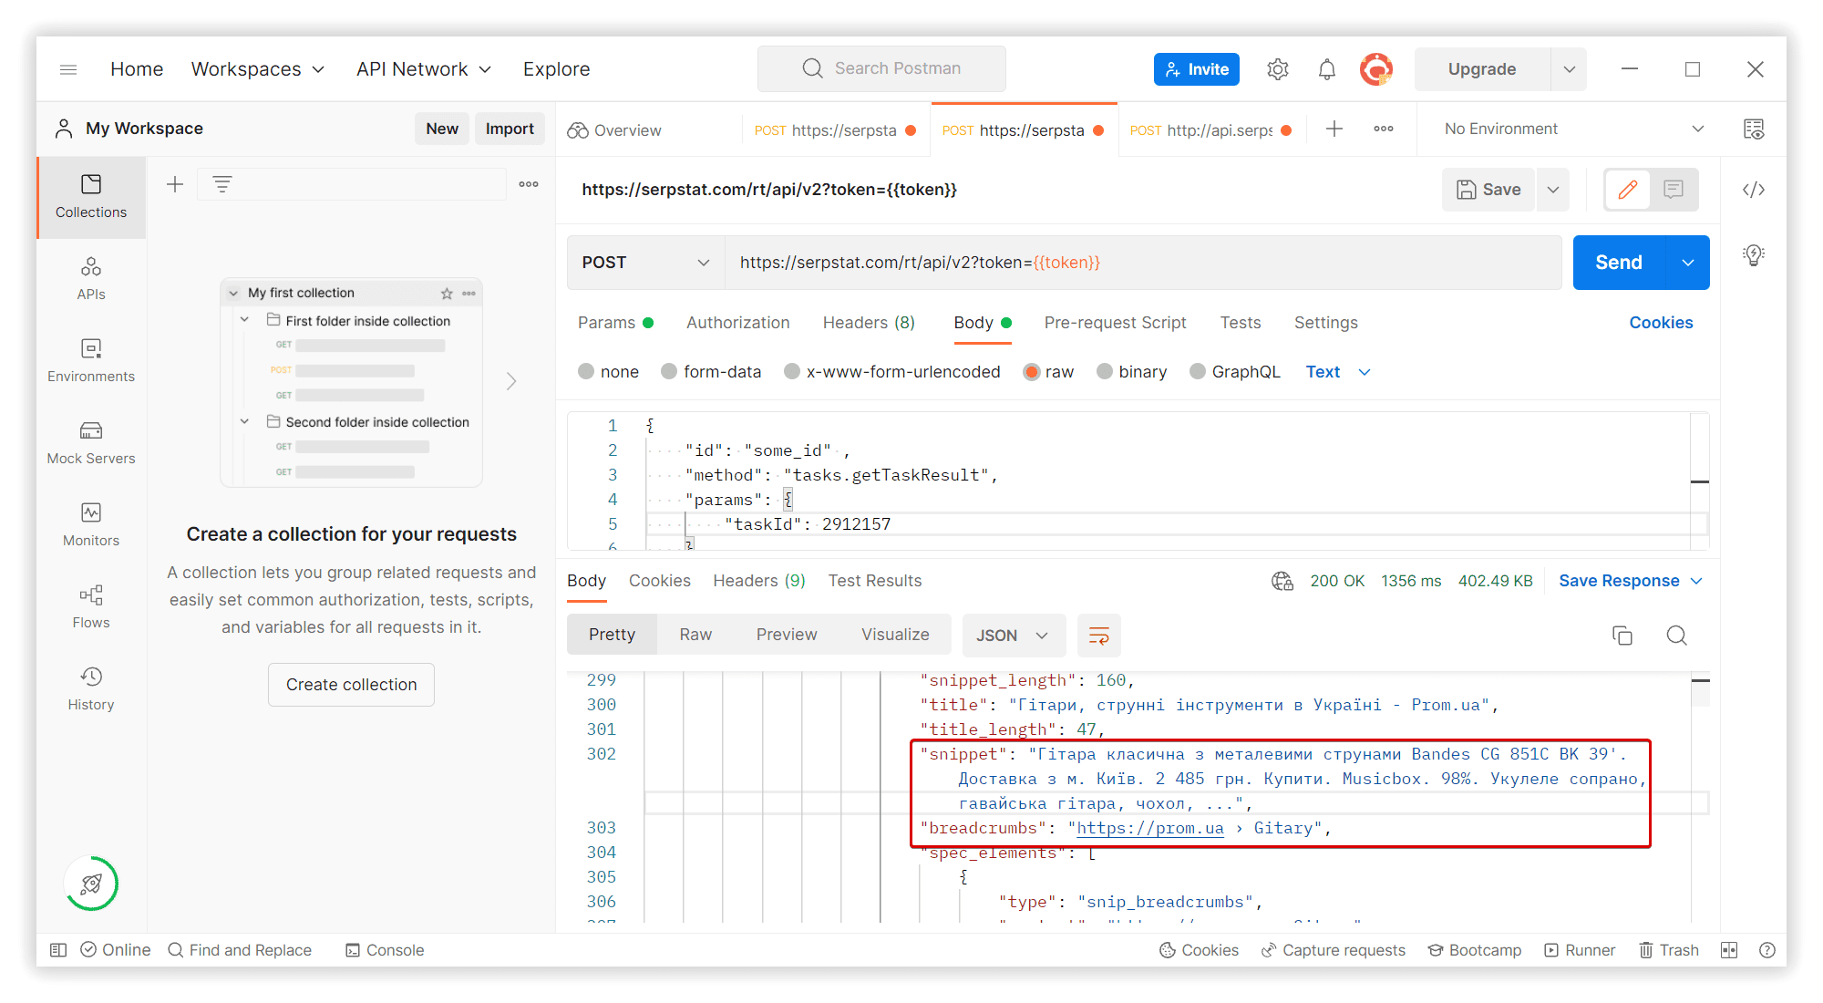Screen dimensions: 1823x1003
Task: Expand the Upgrade dropdown arrow
Action: click(x=1569, y=69)
